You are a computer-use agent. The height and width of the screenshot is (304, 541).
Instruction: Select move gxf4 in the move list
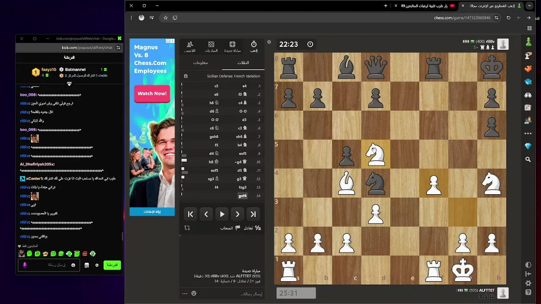[x=243, y=196]
